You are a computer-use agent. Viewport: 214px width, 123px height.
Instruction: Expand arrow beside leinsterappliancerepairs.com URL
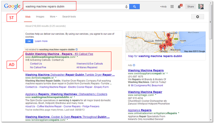[x=67, y=120]
